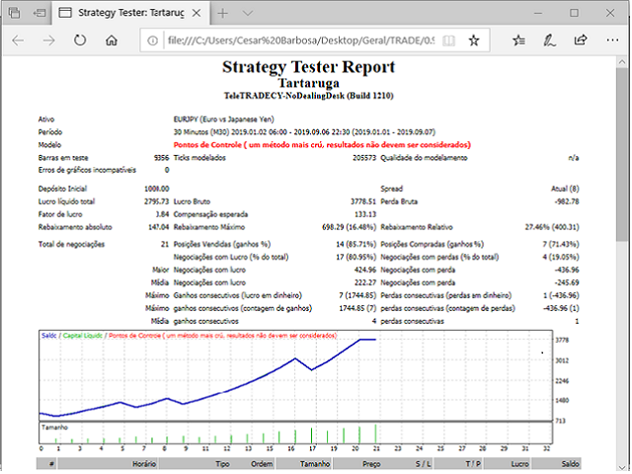The width and height of the screenshot is (632, 474).
Task: Click the file URL address bar
Action: 296,41
